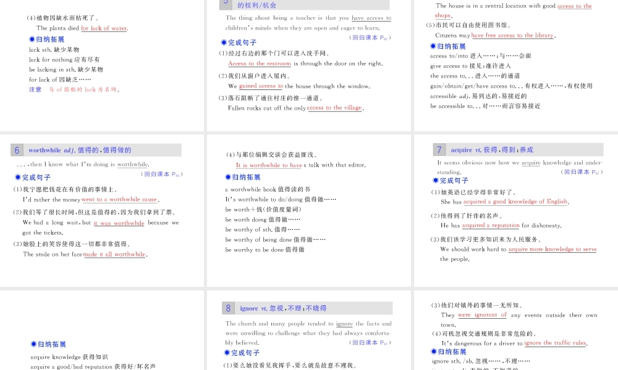Viewport: 618px width, 370px height.
Task: Click the line 'be worth doing 值得做……'
Action: [x=263, y=220]
